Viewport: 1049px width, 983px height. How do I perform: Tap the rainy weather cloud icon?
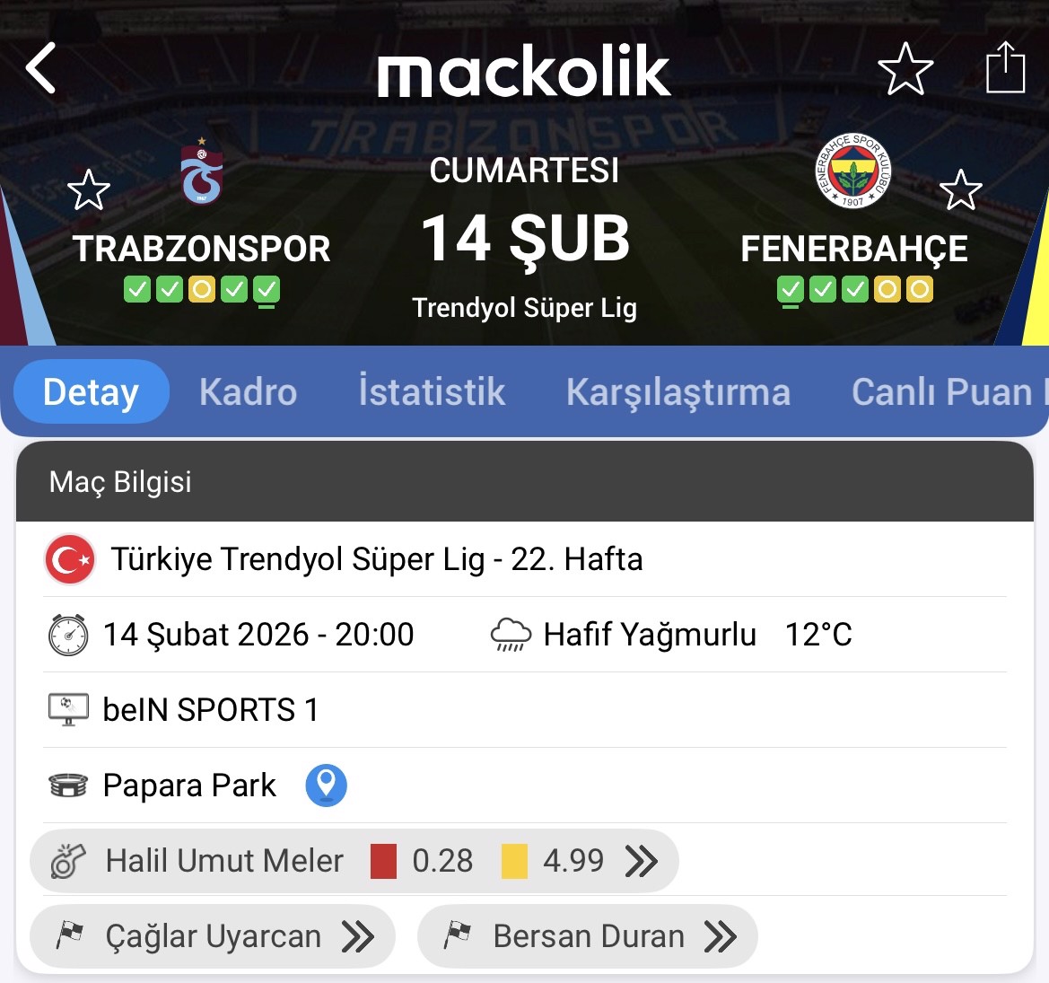(x=511, y=635)
